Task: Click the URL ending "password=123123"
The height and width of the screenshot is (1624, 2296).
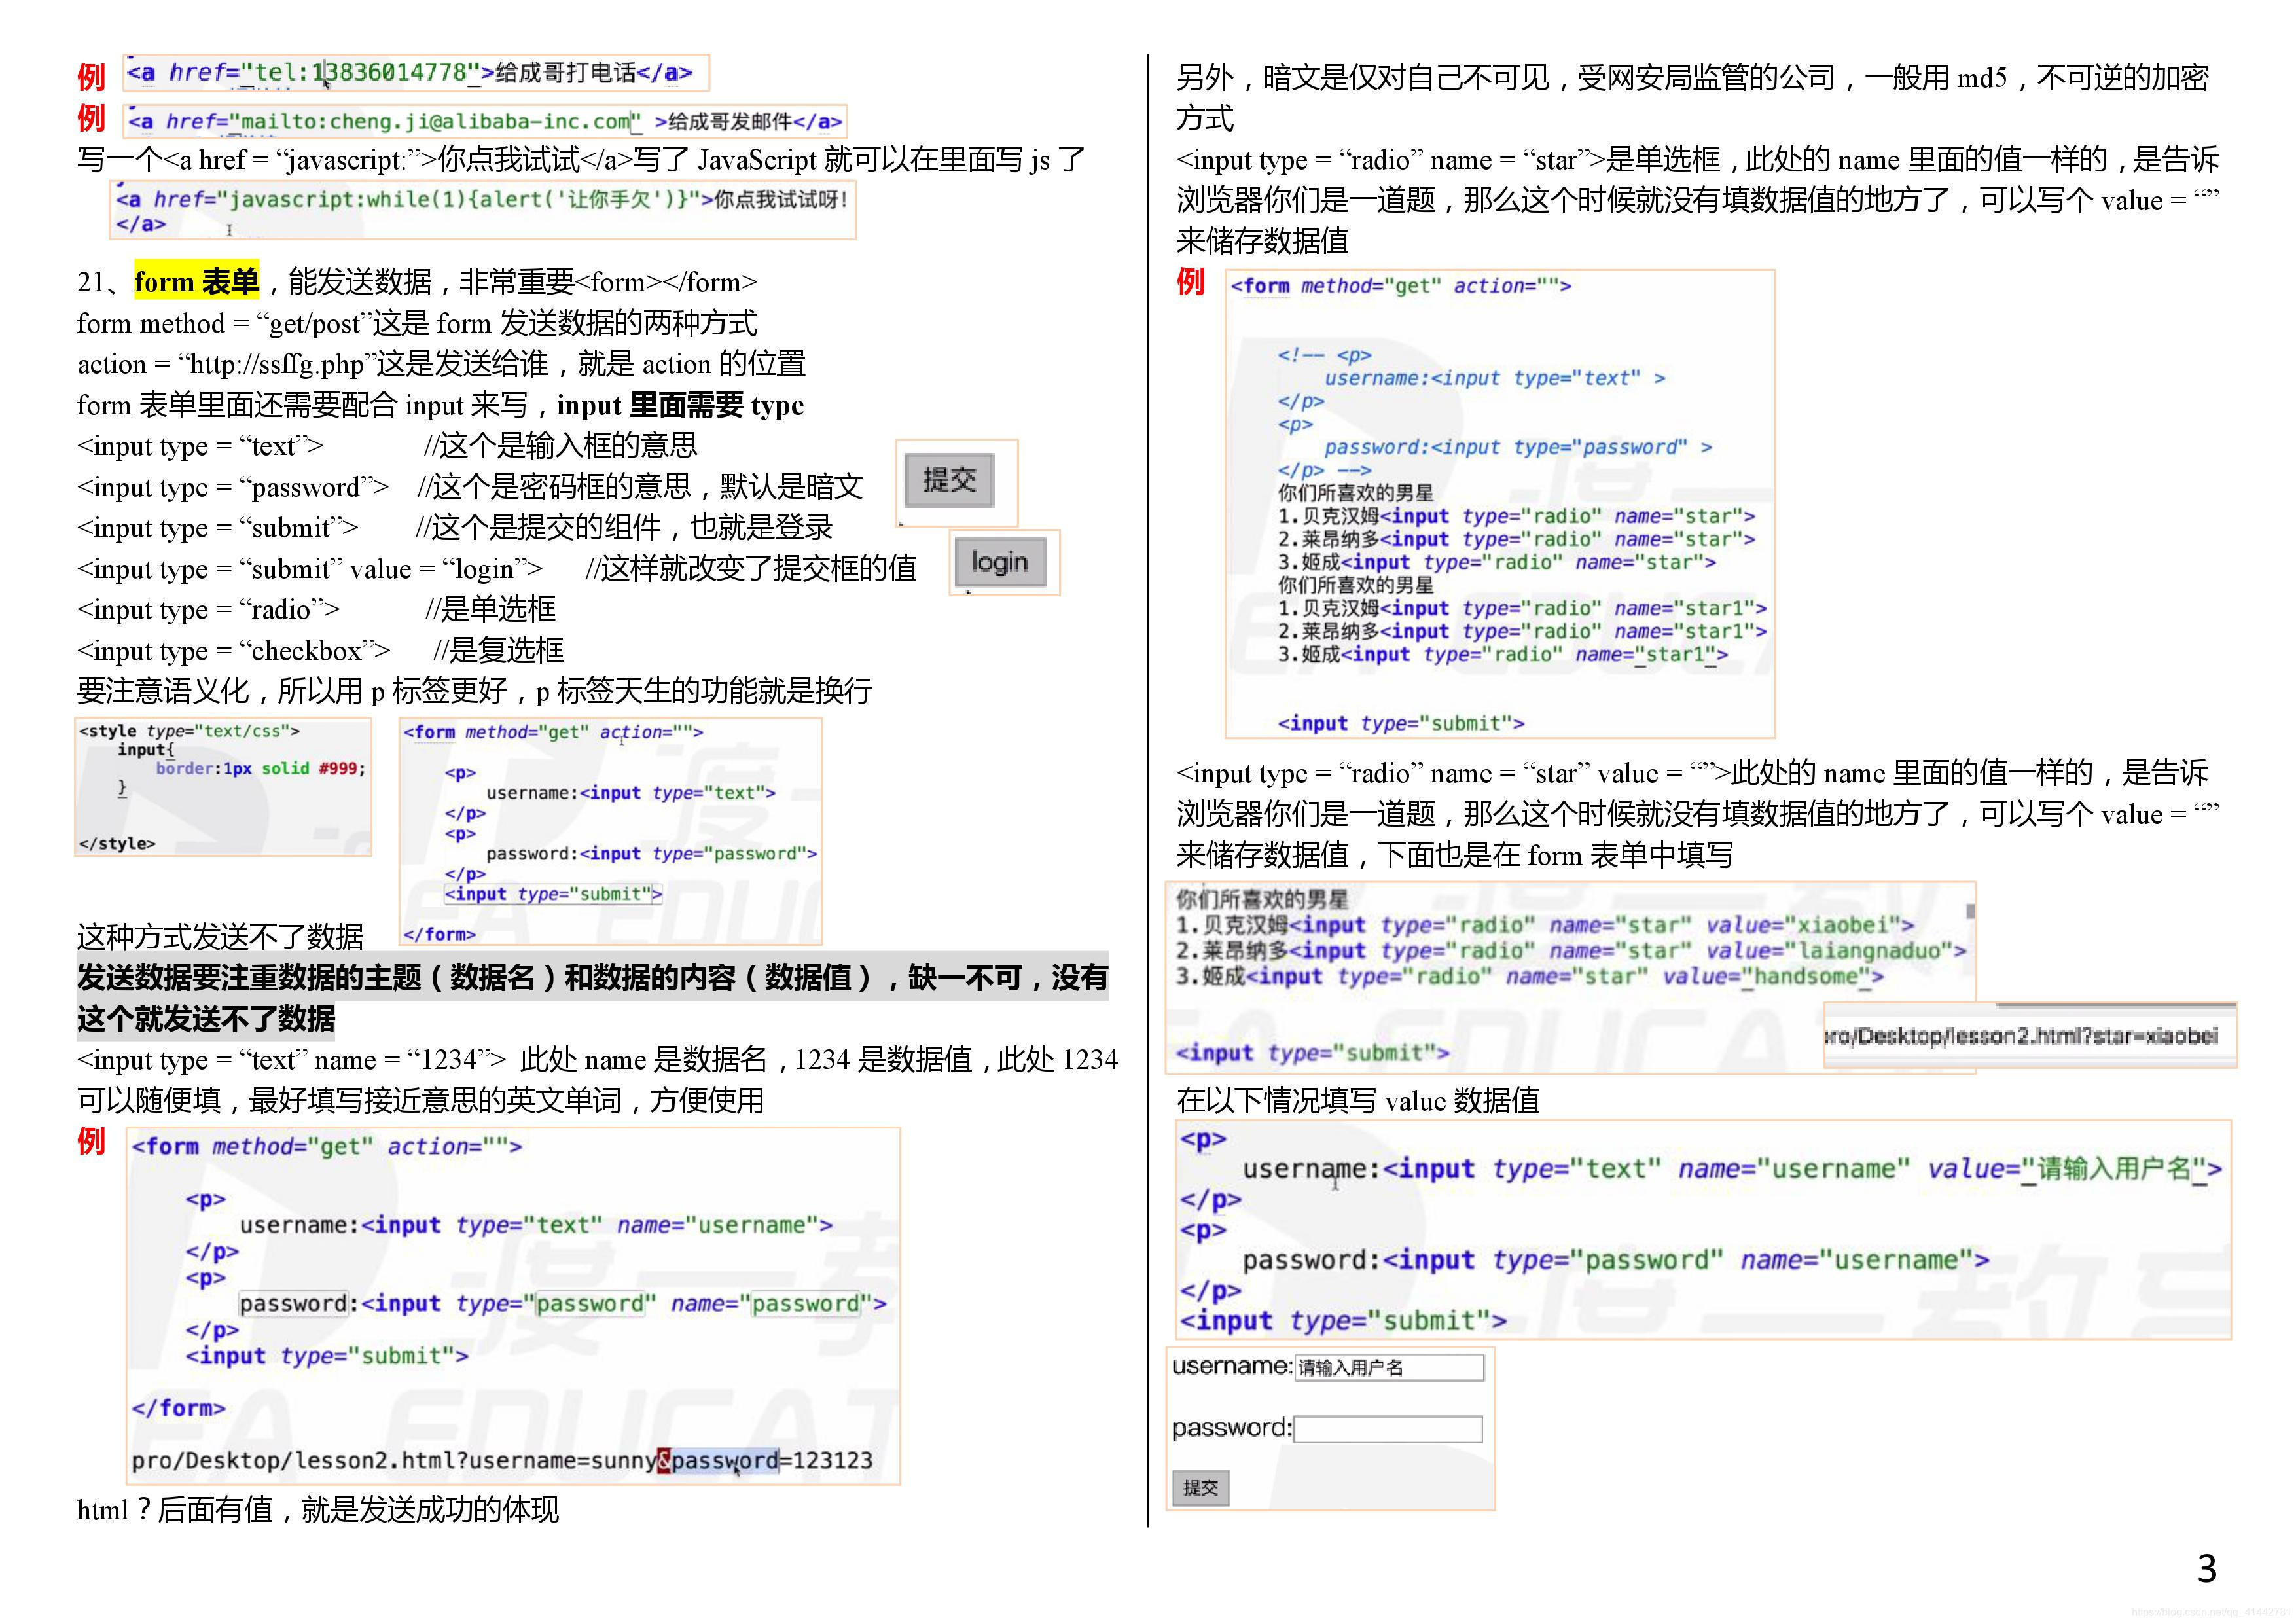Action: [x=502, y=1460]
